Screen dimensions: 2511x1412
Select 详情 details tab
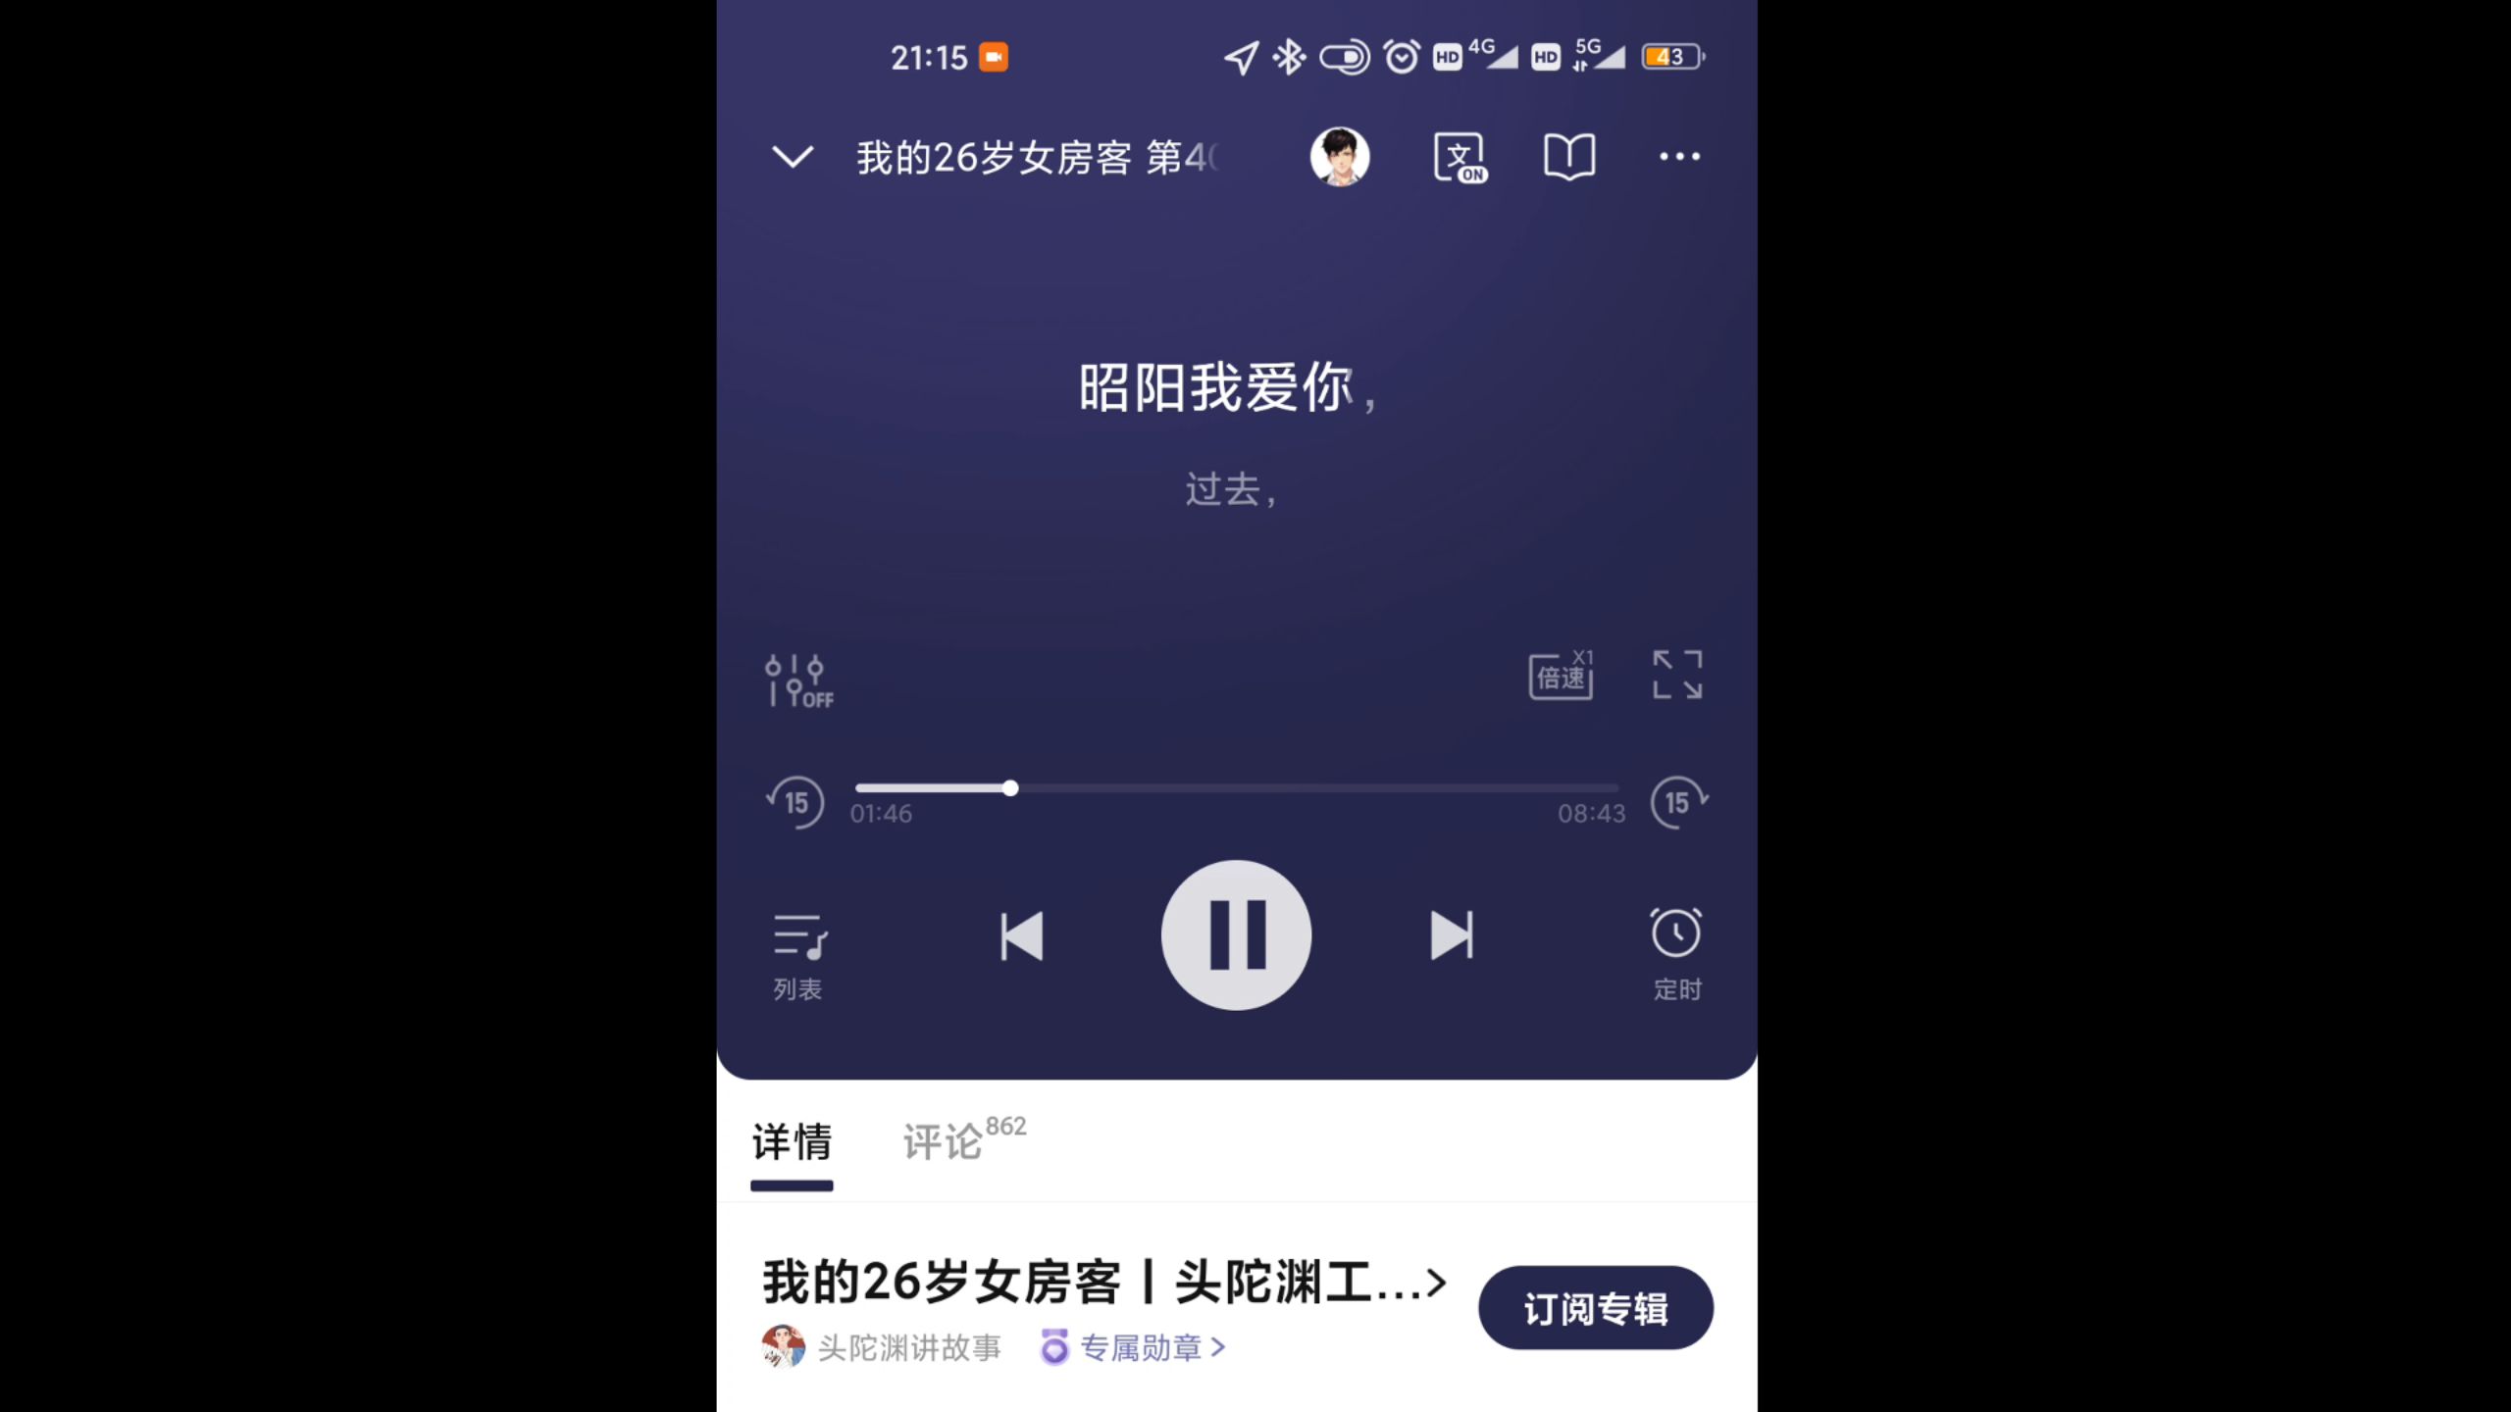point(790,1139)
